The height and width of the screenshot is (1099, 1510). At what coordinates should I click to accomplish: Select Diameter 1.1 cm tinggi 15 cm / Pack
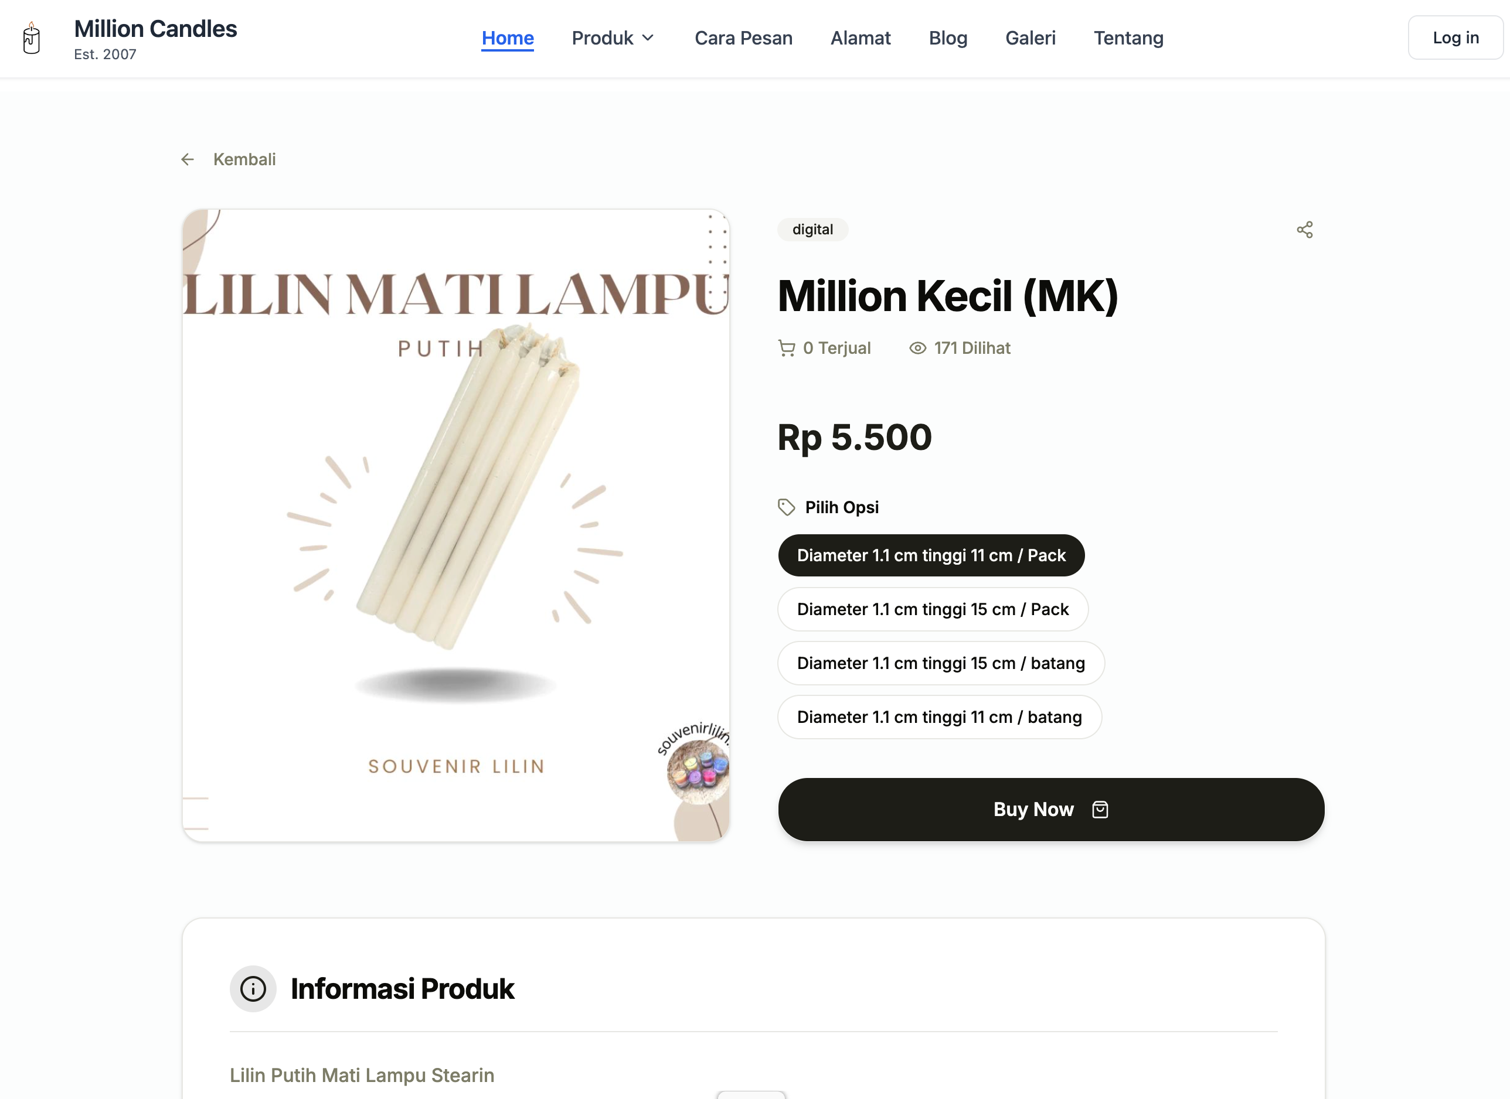pyautogui.click(x=933, y=609)
